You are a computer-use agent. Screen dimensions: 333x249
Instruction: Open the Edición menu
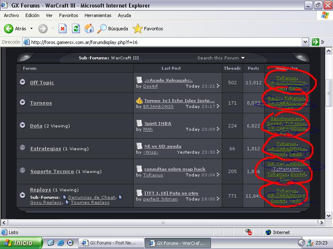tap(32, 15)
